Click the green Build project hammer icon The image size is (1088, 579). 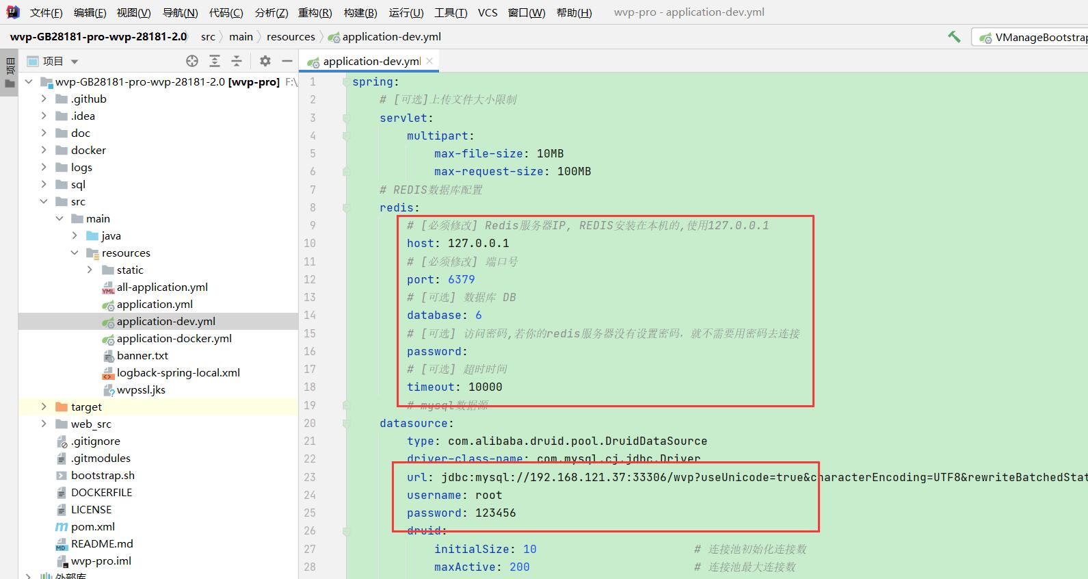(x=954, y=37)
